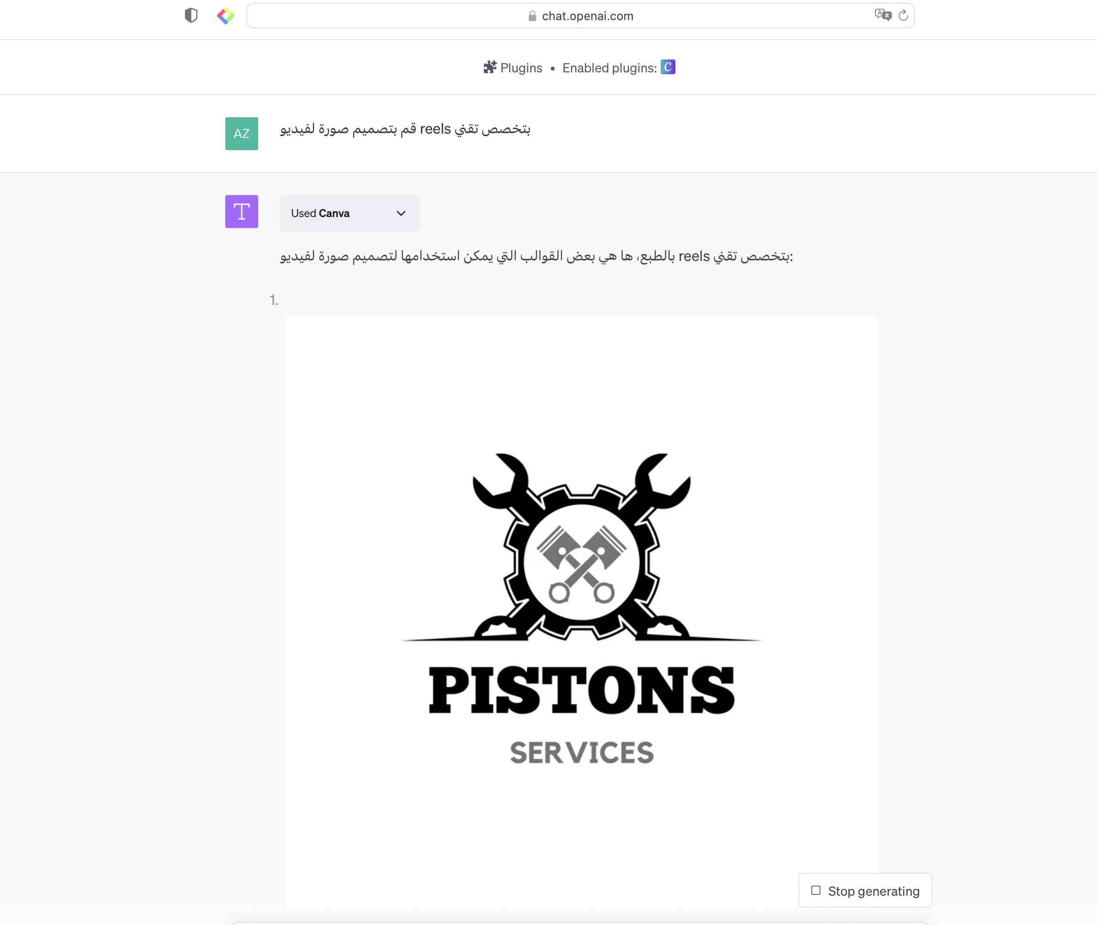
Task: Click the square stop icon in Stop generating
Action: [x=815, y=890]
